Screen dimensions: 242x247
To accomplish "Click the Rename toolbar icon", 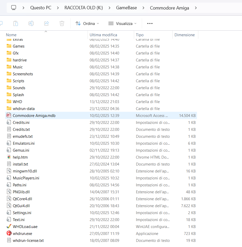I will tap(31, 23).
